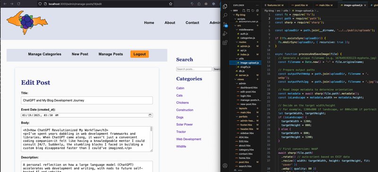Click inside the Description textarea
Image resolution: width=378 pixels, height=172 pixels.
pos(87,166)
